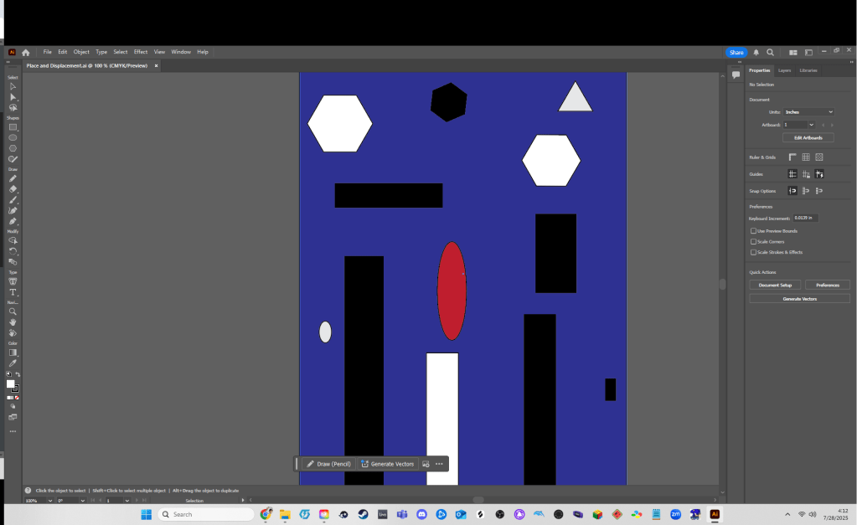This screenshot has width=857, height=525.
Task: Open the comments panel icon
Action: coord(736,75)
